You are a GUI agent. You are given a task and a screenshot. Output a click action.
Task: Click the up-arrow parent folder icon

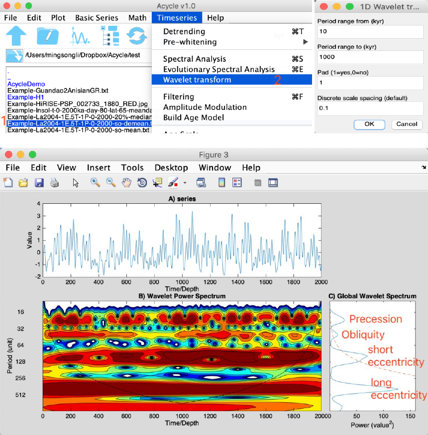click(x=16, y=36)
